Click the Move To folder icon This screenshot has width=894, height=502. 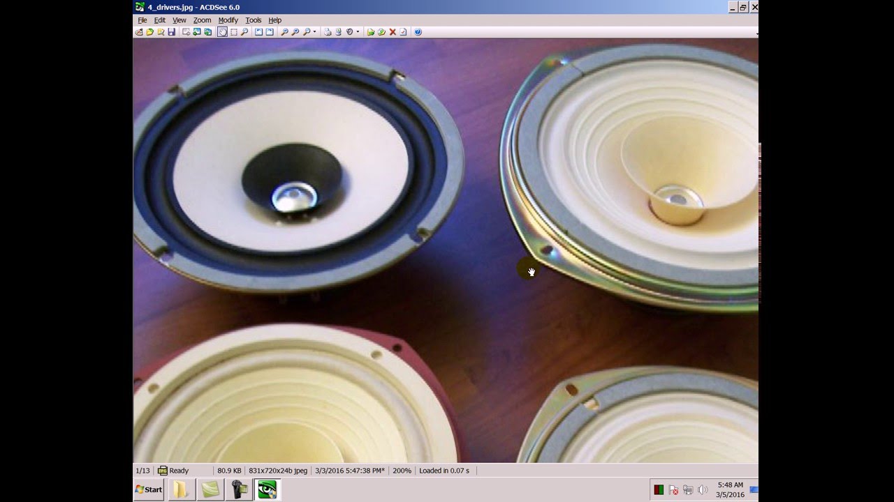click(371, 32)
